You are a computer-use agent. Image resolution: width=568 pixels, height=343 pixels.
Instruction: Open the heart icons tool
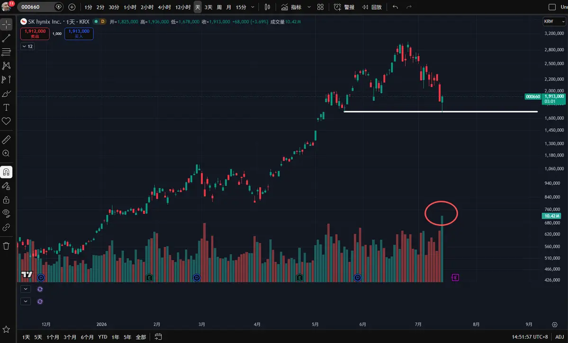click(x=6, y=121)
